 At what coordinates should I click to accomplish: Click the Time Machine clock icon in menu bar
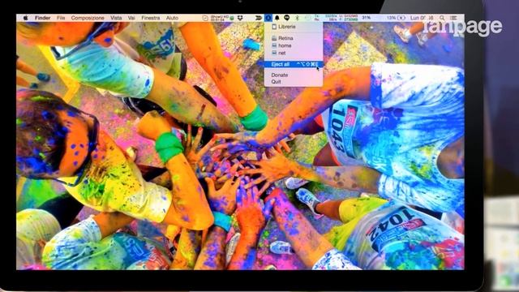click(205, 18)
